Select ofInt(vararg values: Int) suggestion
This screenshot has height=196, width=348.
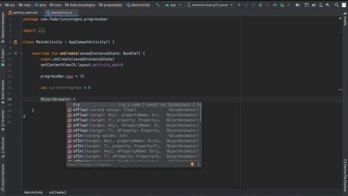133,136
